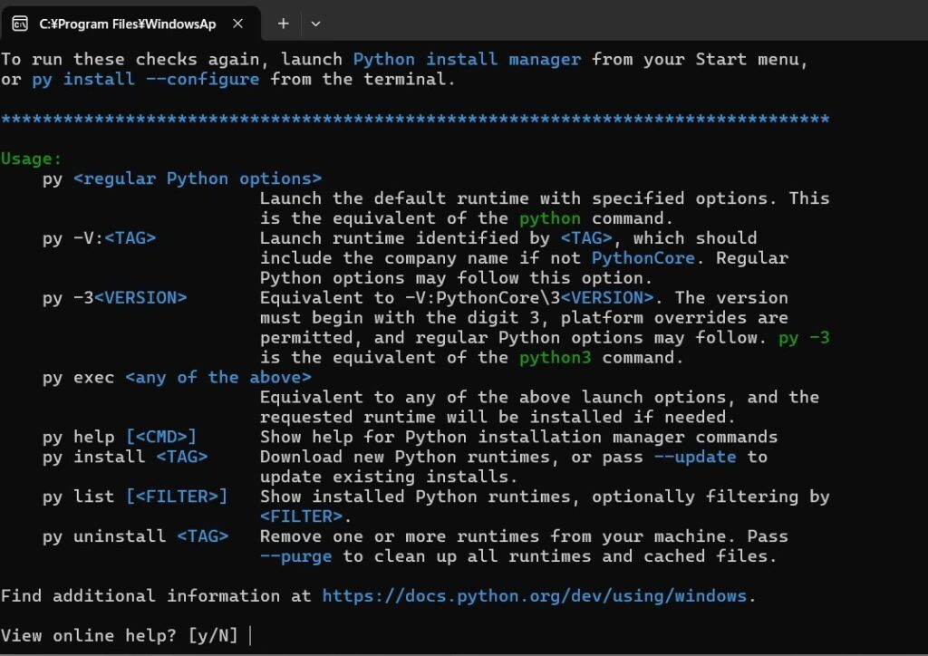Viewport: 928px width, 656px height.
Task: Click the command prompt icon on the tab
Action: click(20, 24)
